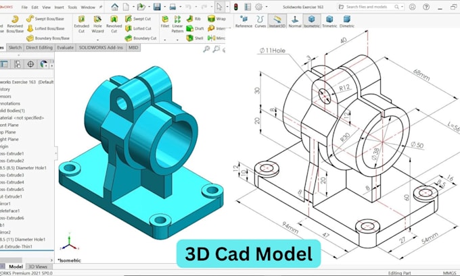Open the user login icon
The image size is (460, 276).
pos(412,7)
